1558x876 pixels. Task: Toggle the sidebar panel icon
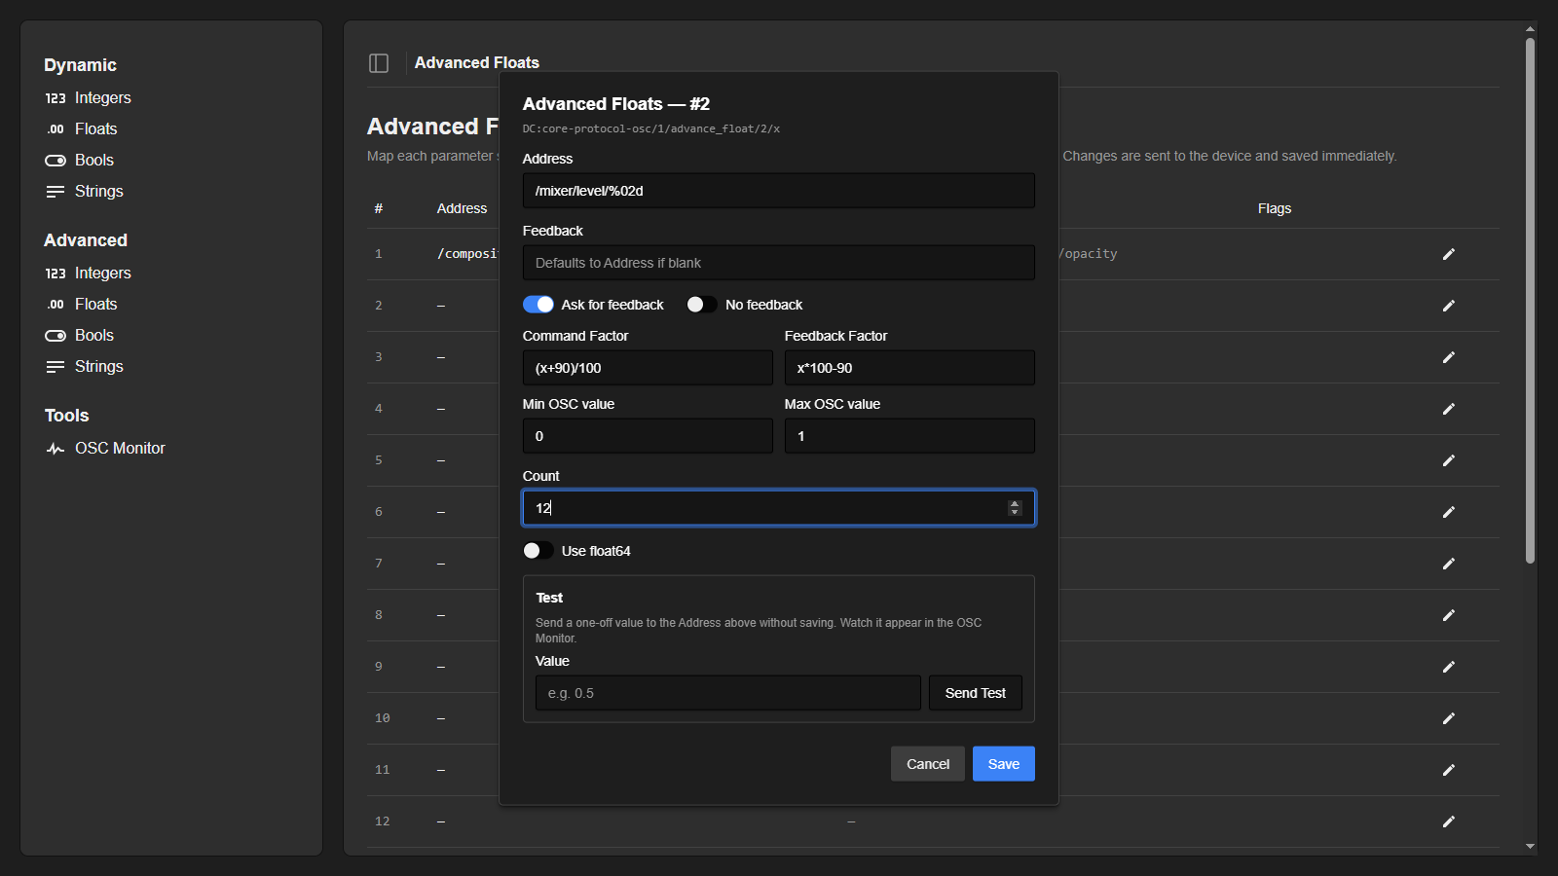(x=379, y=63)
